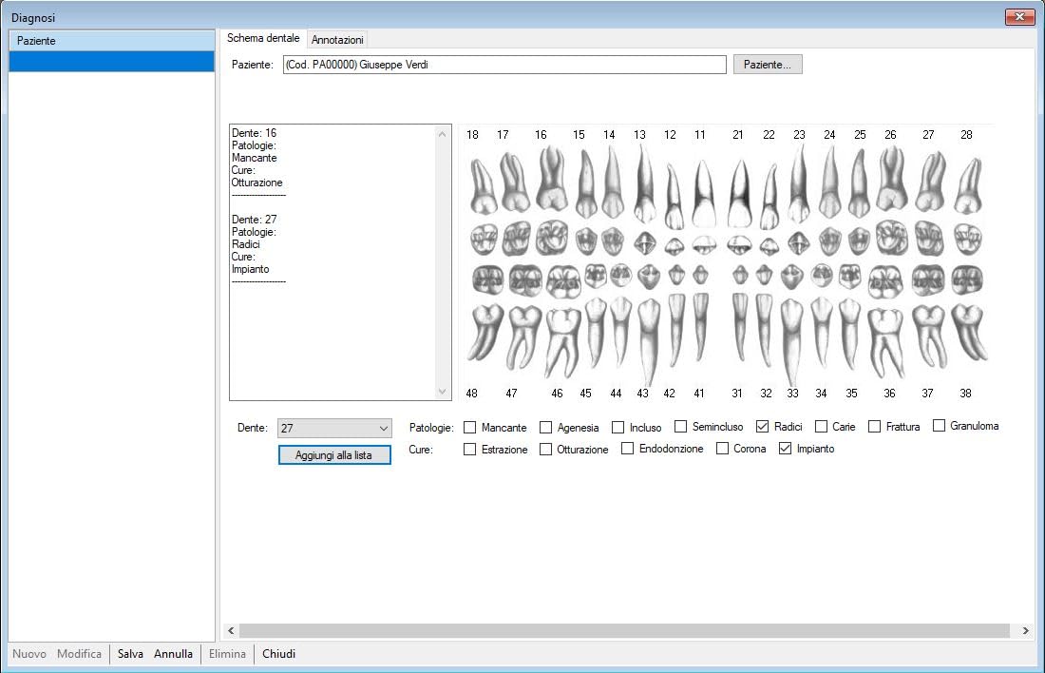The image size is (1045, 673).
Task: Click tooth 11 incisor root image
Action: click(x=704, y=193)
